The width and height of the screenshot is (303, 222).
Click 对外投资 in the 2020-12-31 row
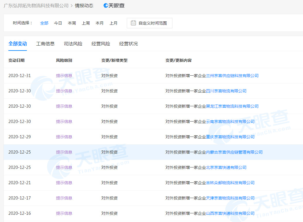pos(109,76)
